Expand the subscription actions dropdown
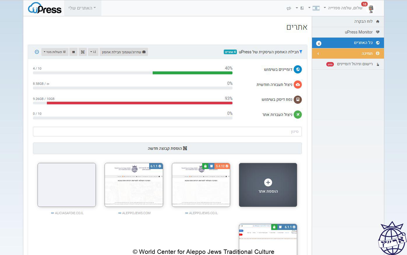Screen dimensions: 407x255 pos(55,52)
